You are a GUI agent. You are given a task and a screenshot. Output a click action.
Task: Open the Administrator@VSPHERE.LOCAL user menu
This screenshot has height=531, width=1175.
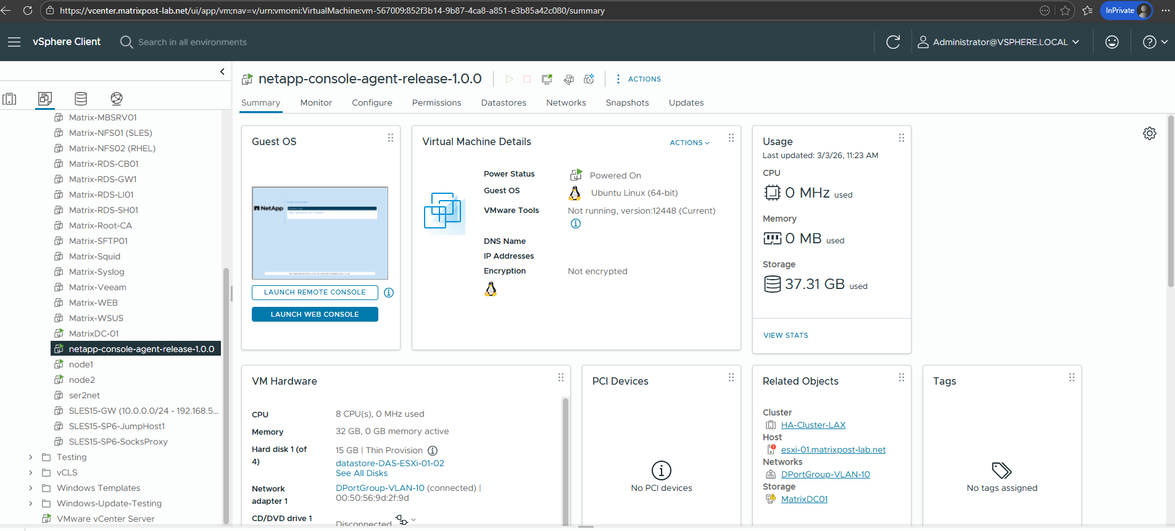[999, 42]
